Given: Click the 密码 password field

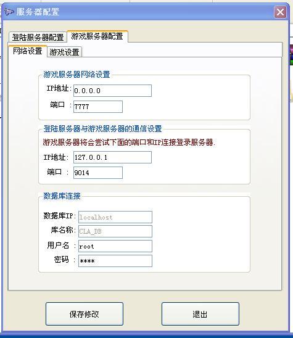Looking at the screenshot, I should tap(115, 261).
